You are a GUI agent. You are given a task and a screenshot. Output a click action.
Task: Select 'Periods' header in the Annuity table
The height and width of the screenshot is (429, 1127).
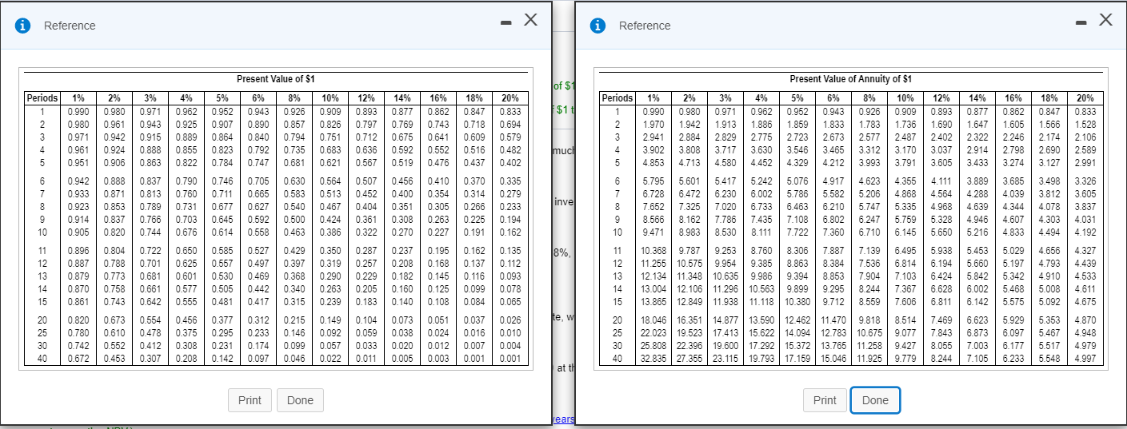(617, 98)
